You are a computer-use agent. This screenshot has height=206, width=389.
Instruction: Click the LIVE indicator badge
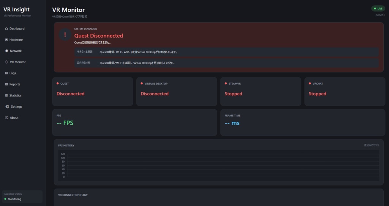[x=378, y=8]
